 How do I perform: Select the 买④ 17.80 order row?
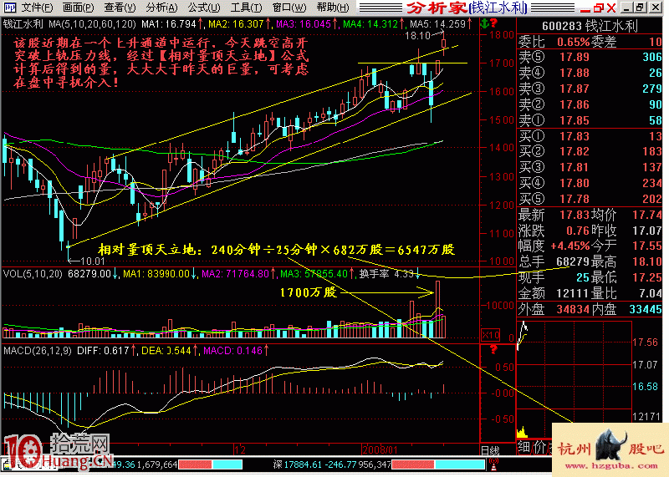pos(590,183)
